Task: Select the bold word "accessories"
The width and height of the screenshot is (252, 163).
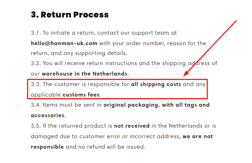Action: (x=48, y=115)
